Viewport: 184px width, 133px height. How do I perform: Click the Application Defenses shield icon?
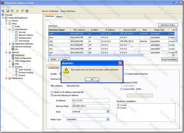pyautogui.click(x=13, y=44)
